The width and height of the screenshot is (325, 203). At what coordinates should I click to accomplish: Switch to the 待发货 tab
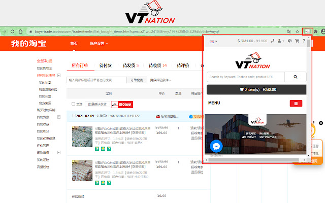coord(131,65)
